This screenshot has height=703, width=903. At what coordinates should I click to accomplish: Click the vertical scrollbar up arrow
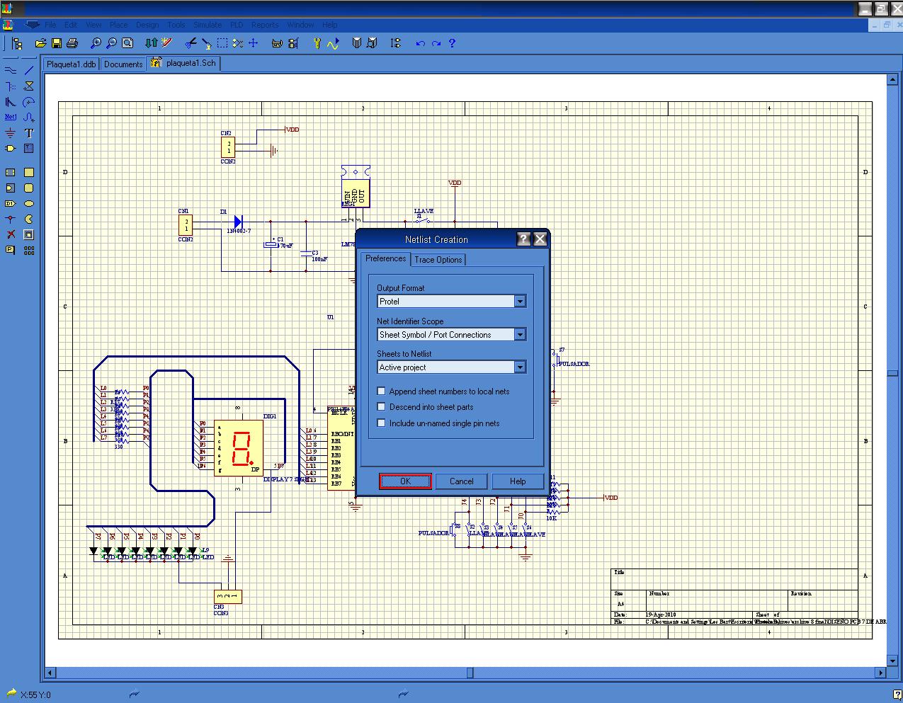coord(892,80)
